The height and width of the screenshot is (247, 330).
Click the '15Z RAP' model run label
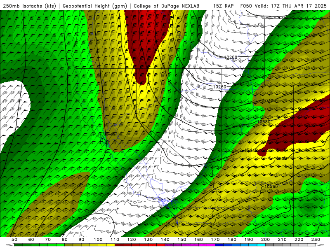(223, 6)
